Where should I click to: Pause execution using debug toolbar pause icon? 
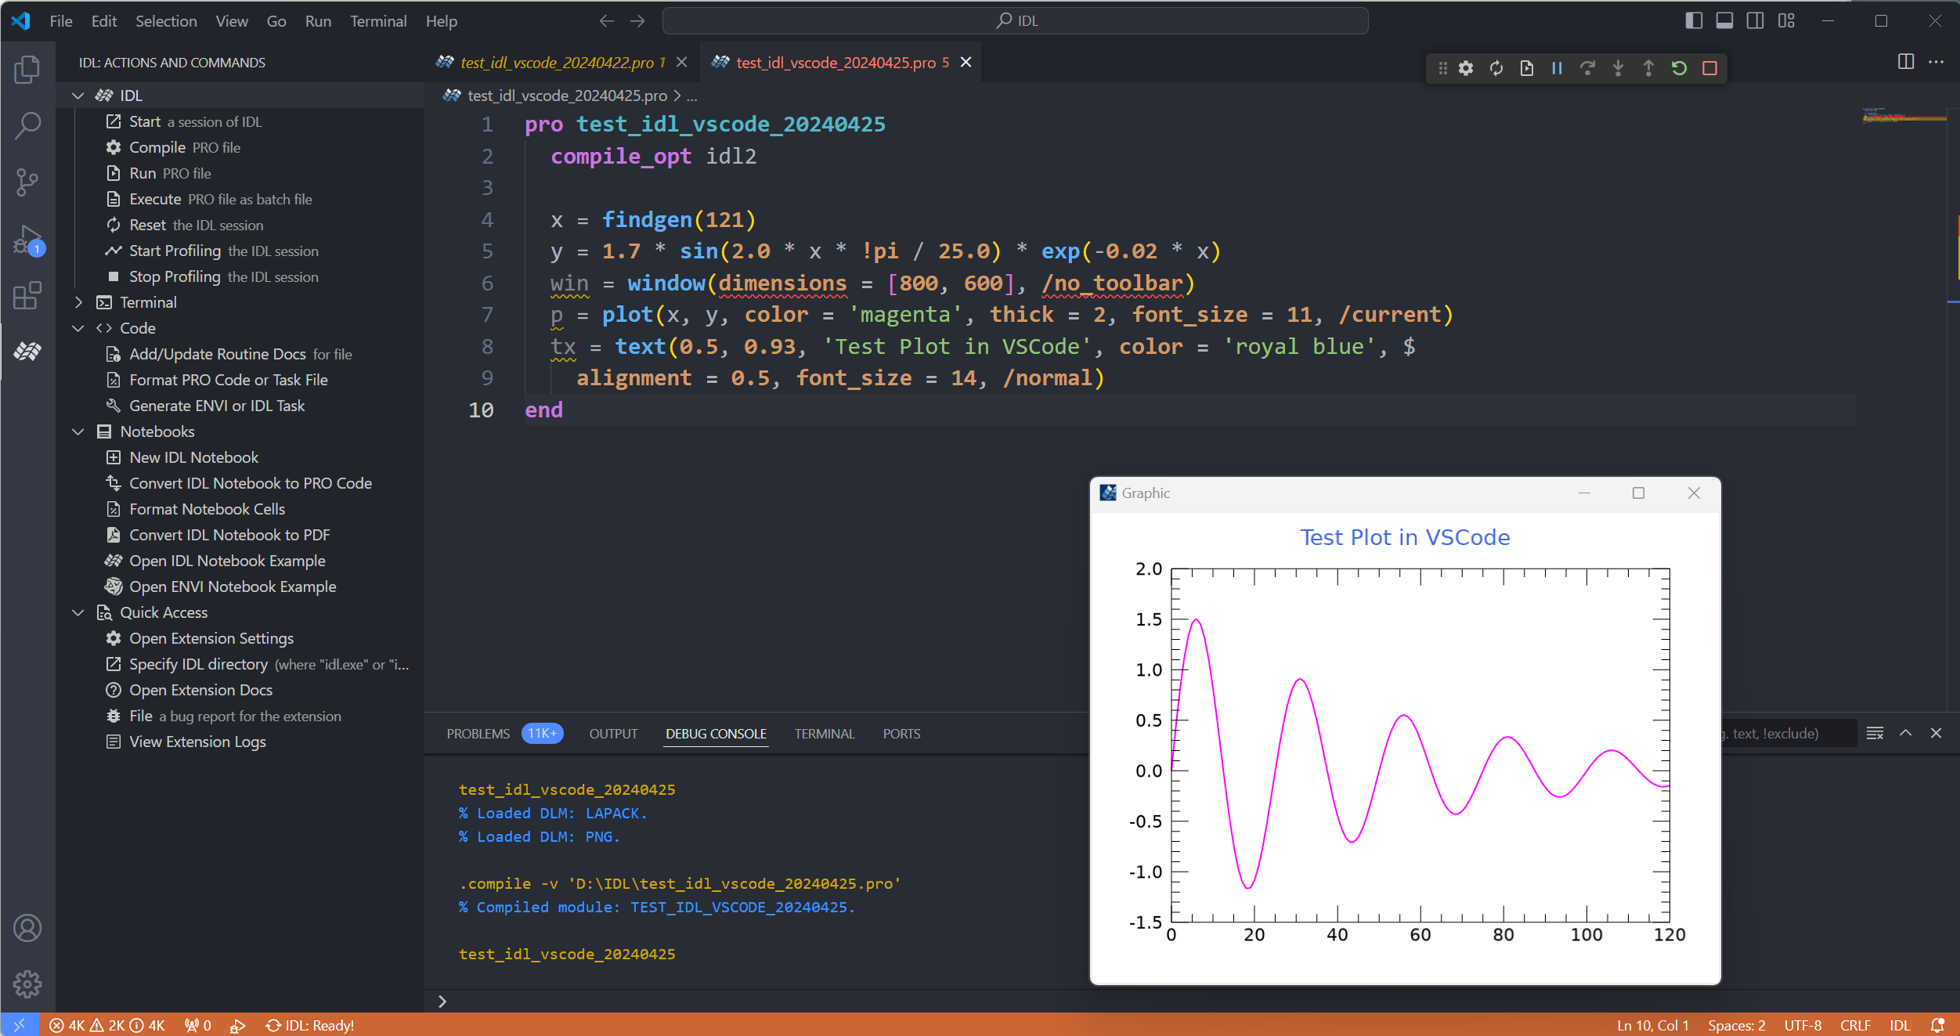[1557, 68]
